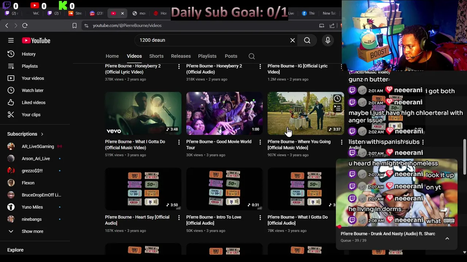The image size is (467, 262).
Task: Switch to the active YouTube browser tab
Action: [113, 13]
